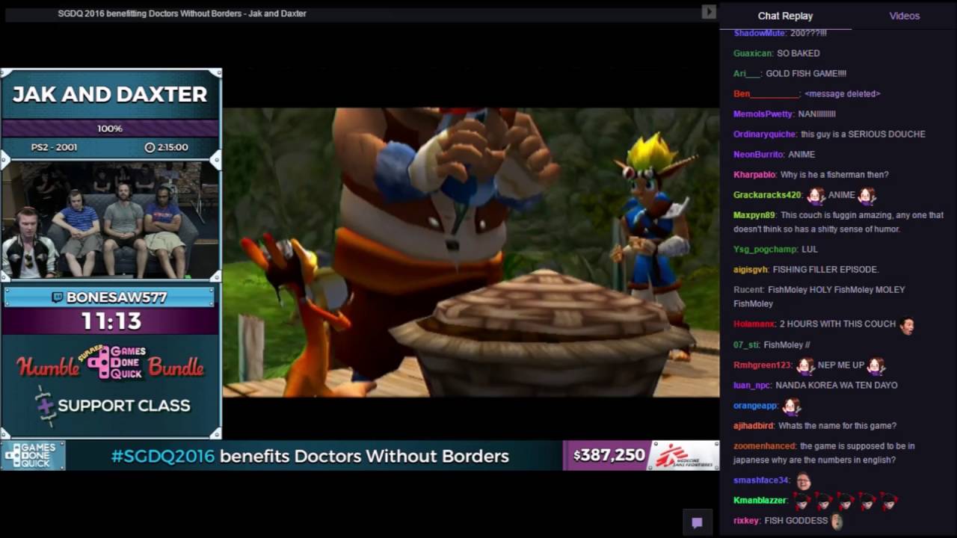The height and width of the screenshot is (538, 957).
Task: Click the JAK AND DAXTER game title
Action: (110, 95)
